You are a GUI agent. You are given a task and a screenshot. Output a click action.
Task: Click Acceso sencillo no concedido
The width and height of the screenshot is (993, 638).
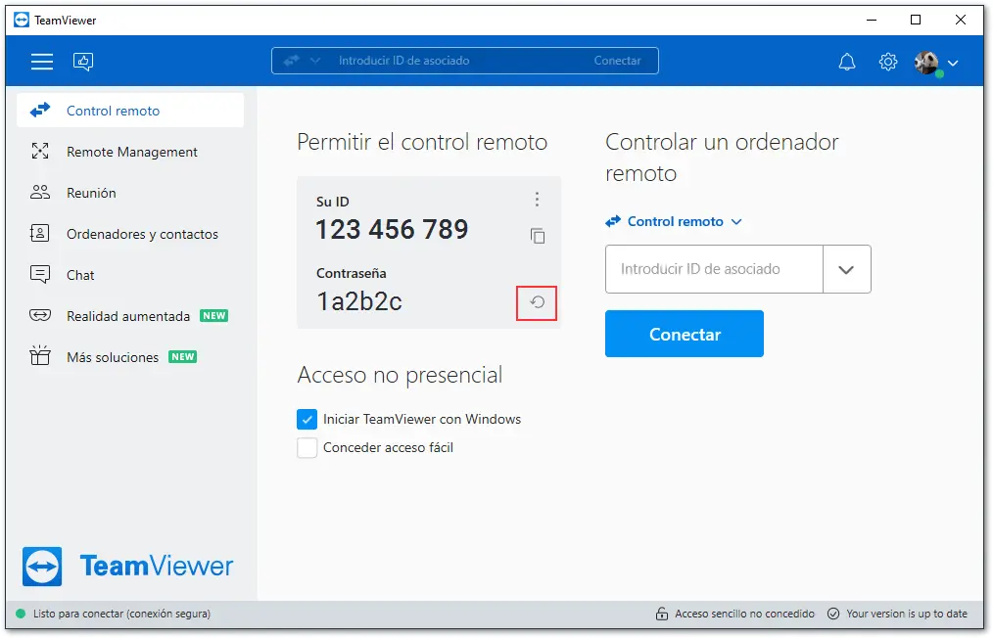click(x=744, y=614)
